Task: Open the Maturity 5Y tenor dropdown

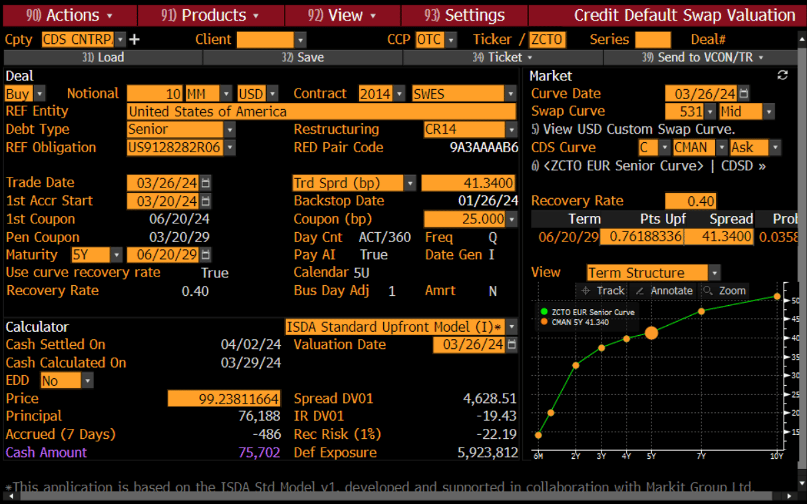Action: [x=117, y=255]
